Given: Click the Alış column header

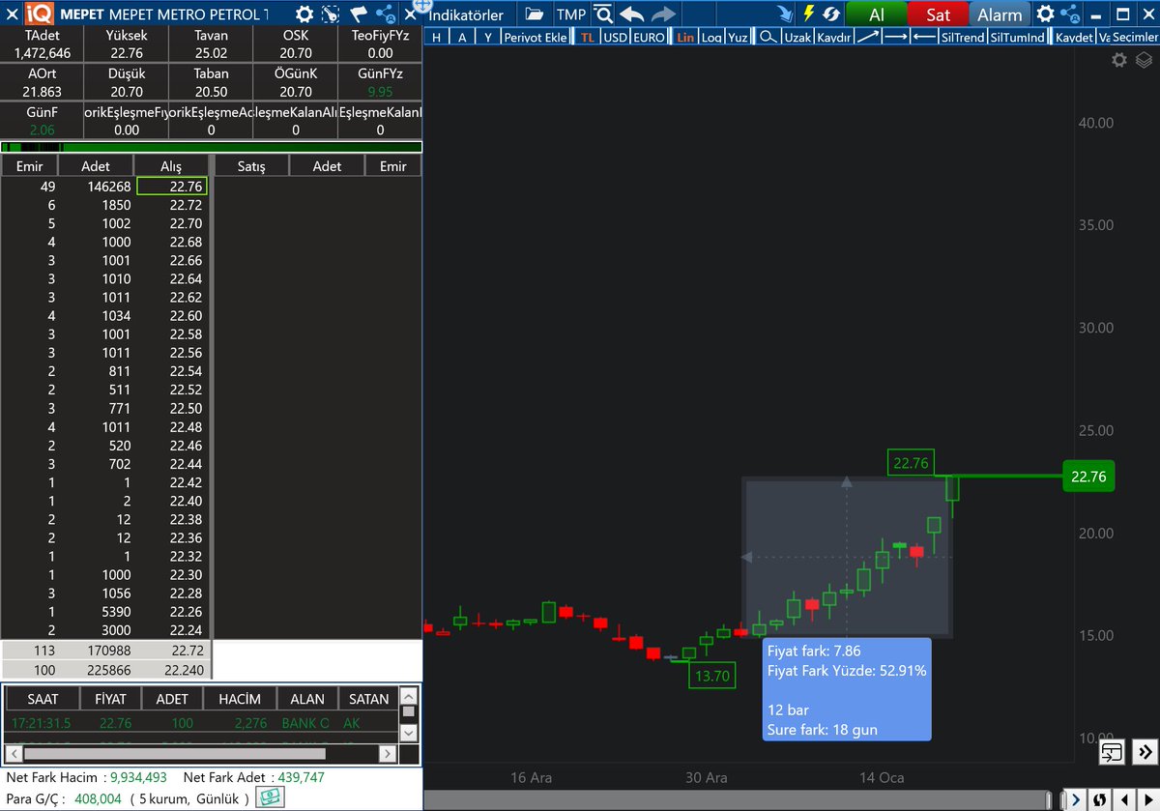Looking at the screenshot, I should click(170, 166).
